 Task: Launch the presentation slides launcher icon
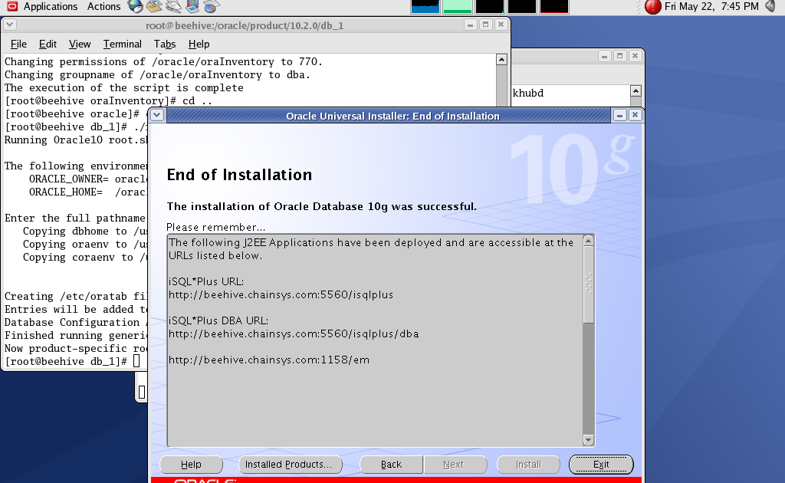click(192, 6)
